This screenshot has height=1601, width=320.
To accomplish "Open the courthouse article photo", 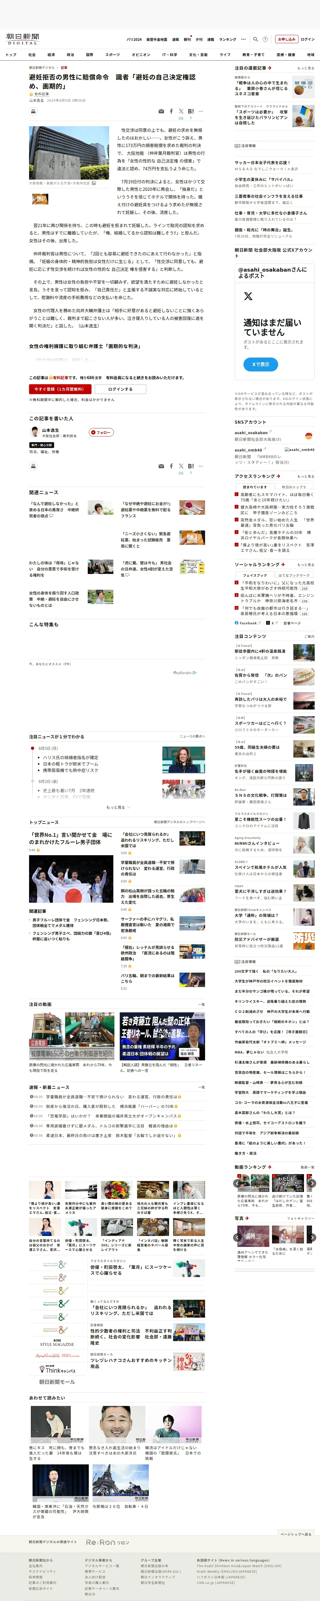I will (x=69, y=153).
